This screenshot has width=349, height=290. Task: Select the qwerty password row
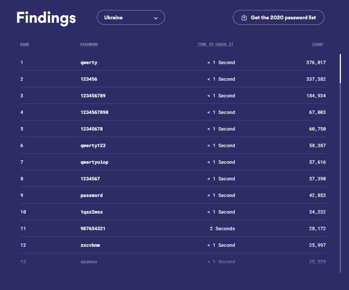coord(89,63)
